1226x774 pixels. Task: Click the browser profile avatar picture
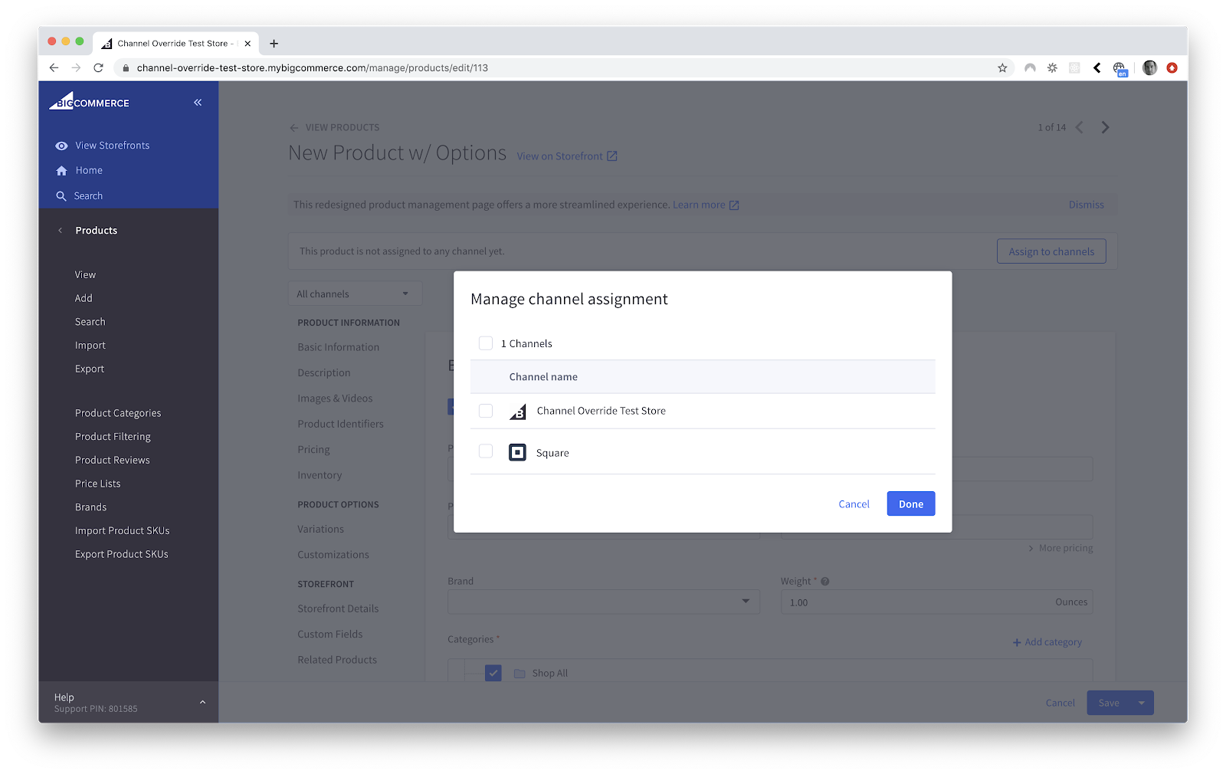tap(1149, 67)
